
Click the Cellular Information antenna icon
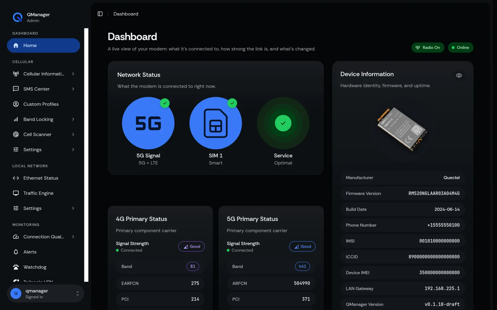16,74
